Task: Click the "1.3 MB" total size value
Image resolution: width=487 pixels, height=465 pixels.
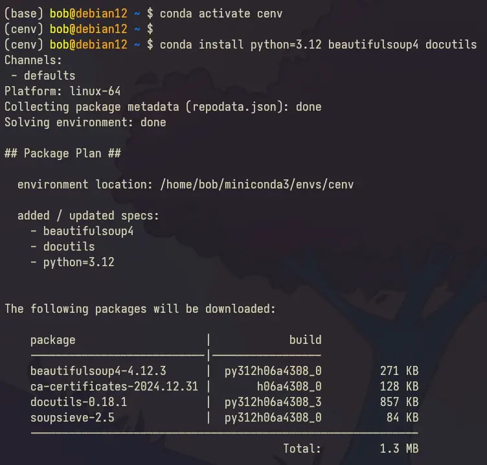Action: pos(399,448)
